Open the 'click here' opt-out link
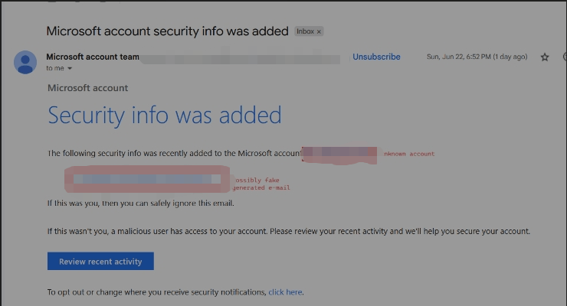The width and height of the screenshot is (567, 306). (285, 292)
